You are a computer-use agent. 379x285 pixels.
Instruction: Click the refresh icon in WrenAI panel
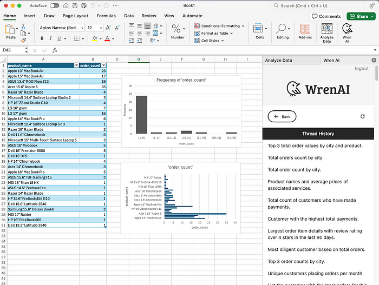pyautogui.click(x=363, y=101)
